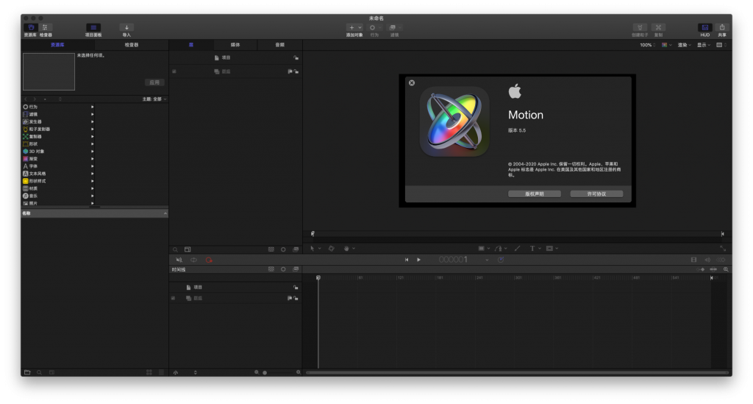Viewport: 753px width, 404px height.
Task: Open the 显示 View dropdown
Action: click(704, 45)
